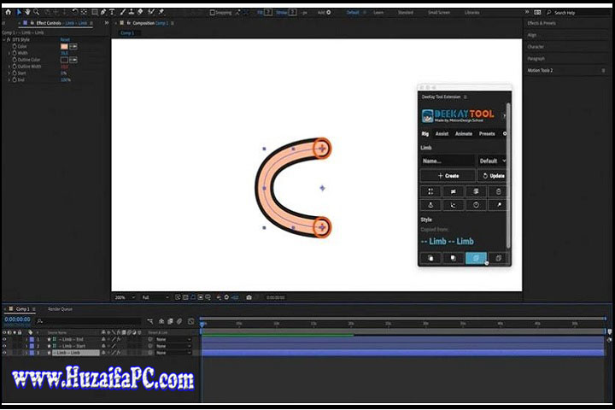Click fourth icon in DeeKay Rig top row
615x410 pixels.
coord(498,191)
